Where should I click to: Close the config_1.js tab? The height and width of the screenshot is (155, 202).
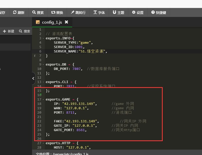coord(67,22)
